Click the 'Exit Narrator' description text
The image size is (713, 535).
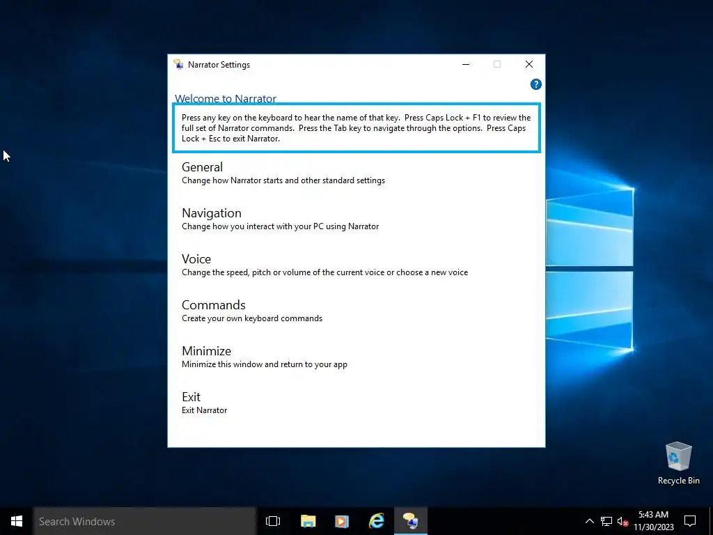pos(204,410)
